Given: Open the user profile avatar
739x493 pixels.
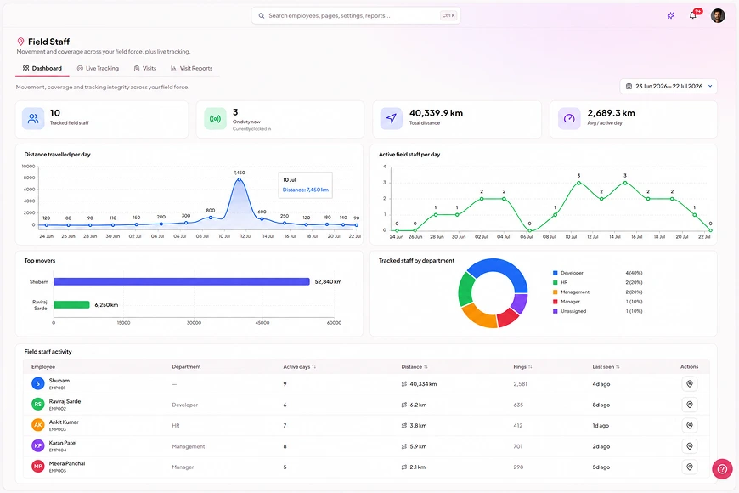Looking at the screenshot, I should click(718, 15).
